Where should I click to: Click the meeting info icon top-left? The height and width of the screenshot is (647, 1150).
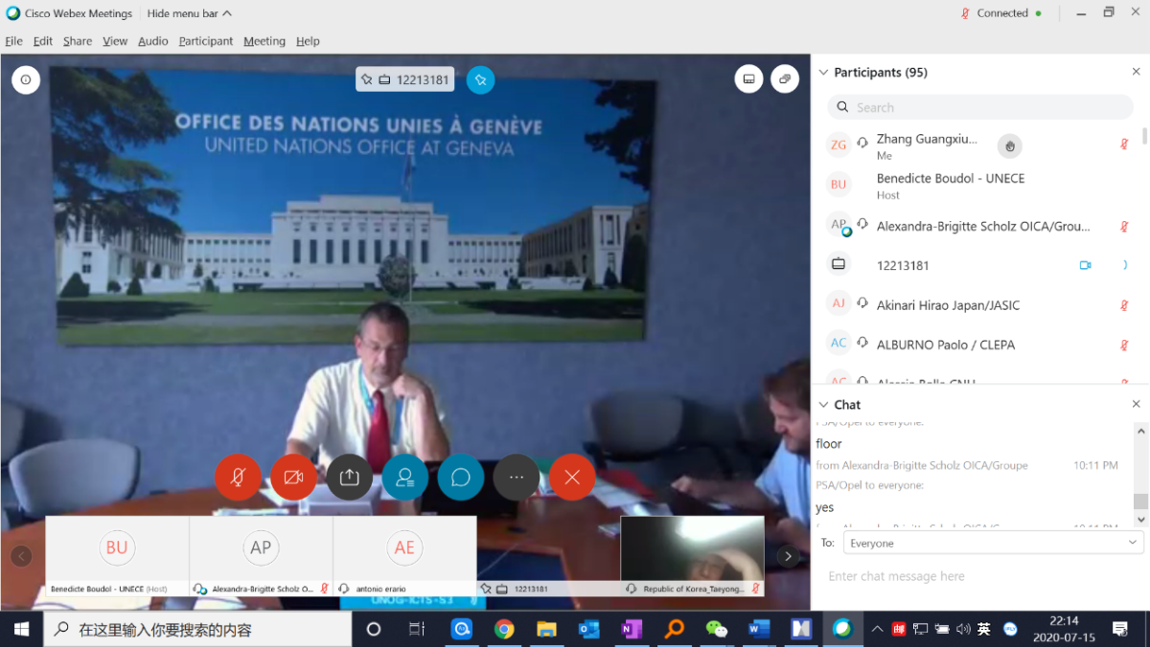[26, 79]
